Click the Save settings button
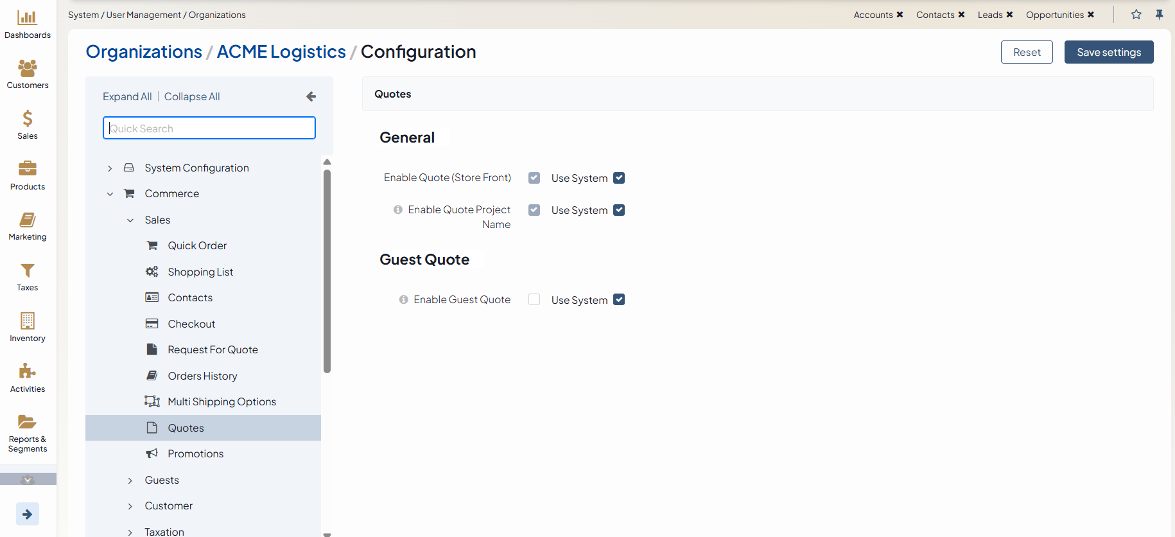The image size is (1175, 537). (x=1108, y=52)
